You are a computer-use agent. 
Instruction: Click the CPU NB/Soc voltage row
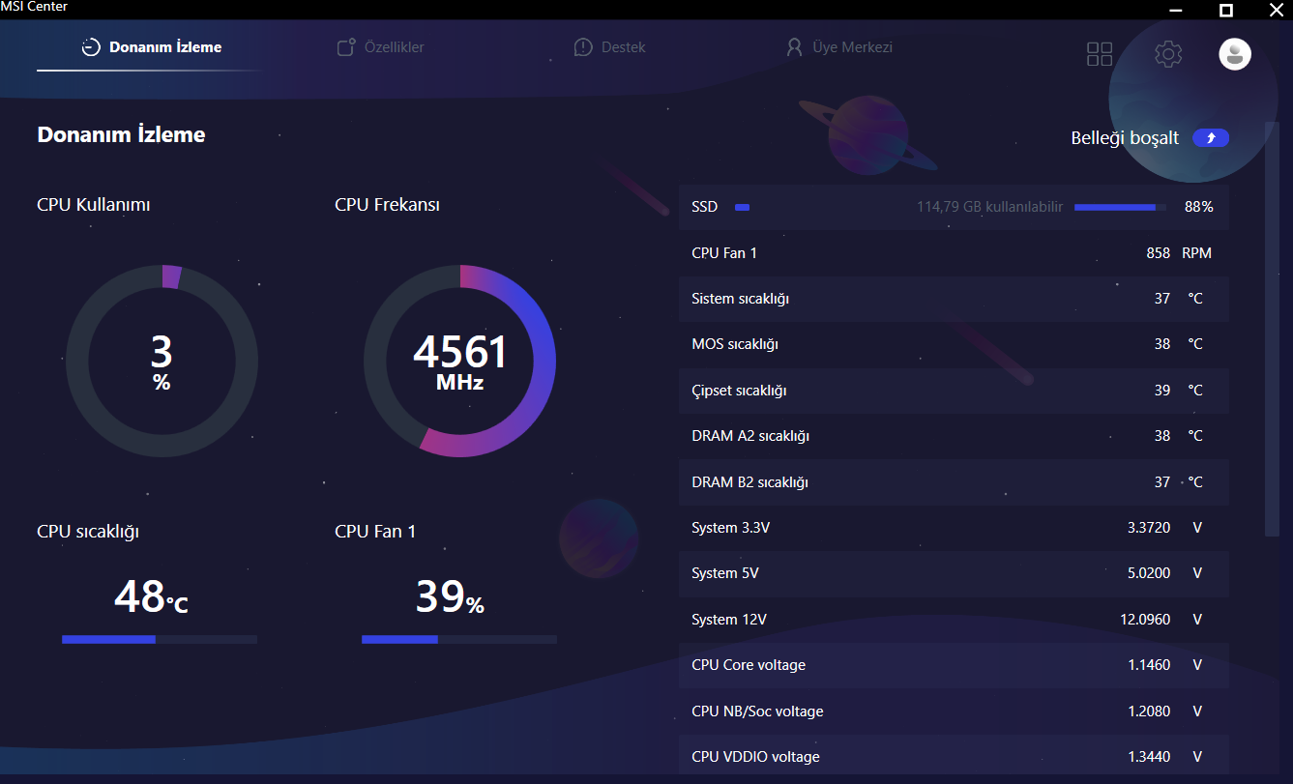click(x=954, y=711)
